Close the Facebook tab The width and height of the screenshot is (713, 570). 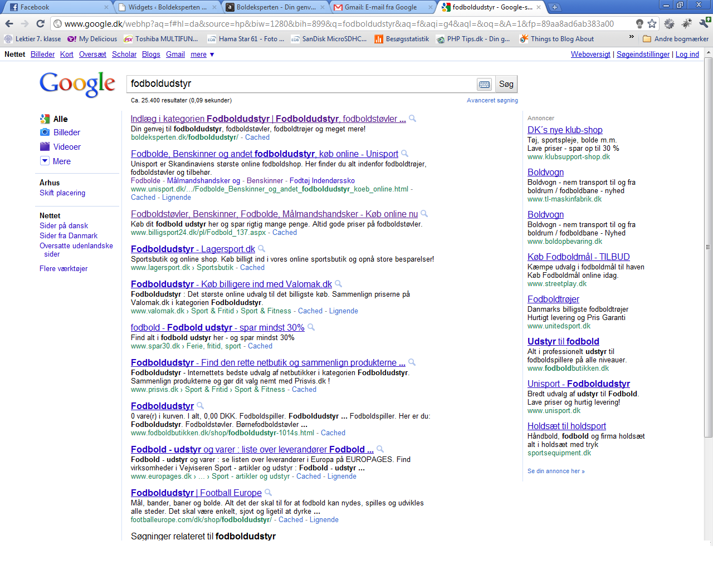[x=106, y=7]
